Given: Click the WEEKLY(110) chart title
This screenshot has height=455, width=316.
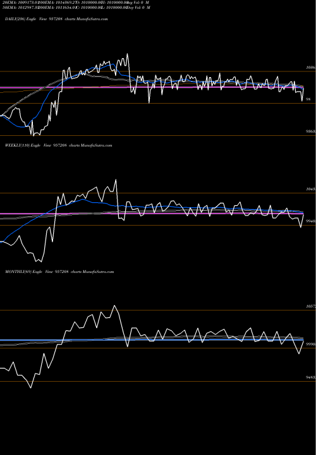Looking at the screenshot, I should point(58,145).
